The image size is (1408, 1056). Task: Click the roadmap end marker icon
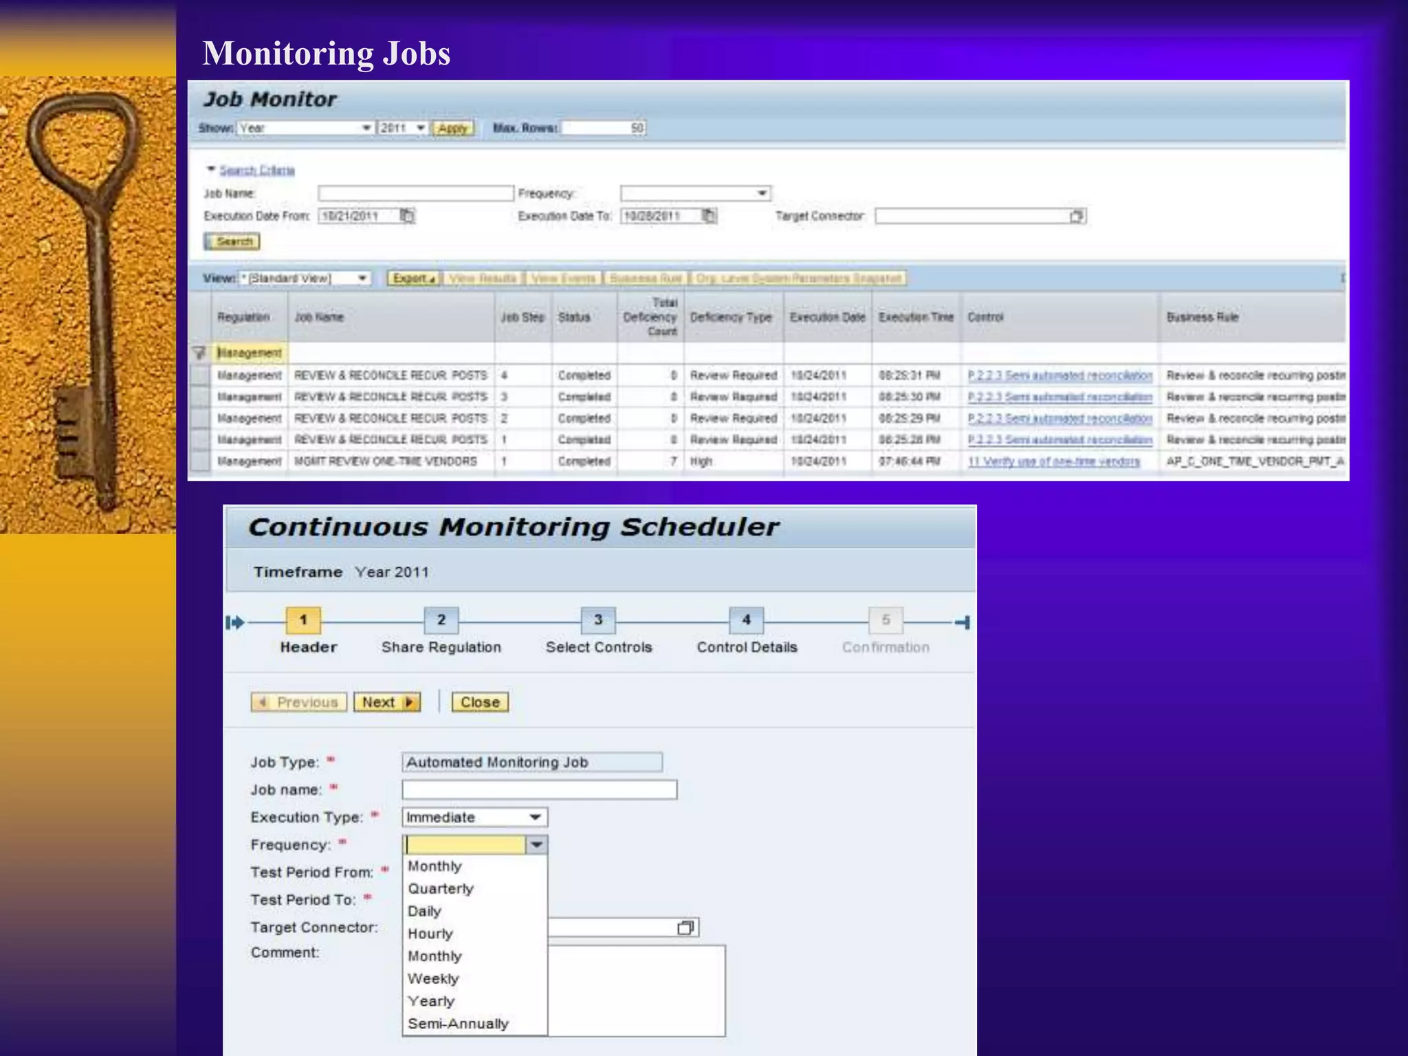click(963, 622)
